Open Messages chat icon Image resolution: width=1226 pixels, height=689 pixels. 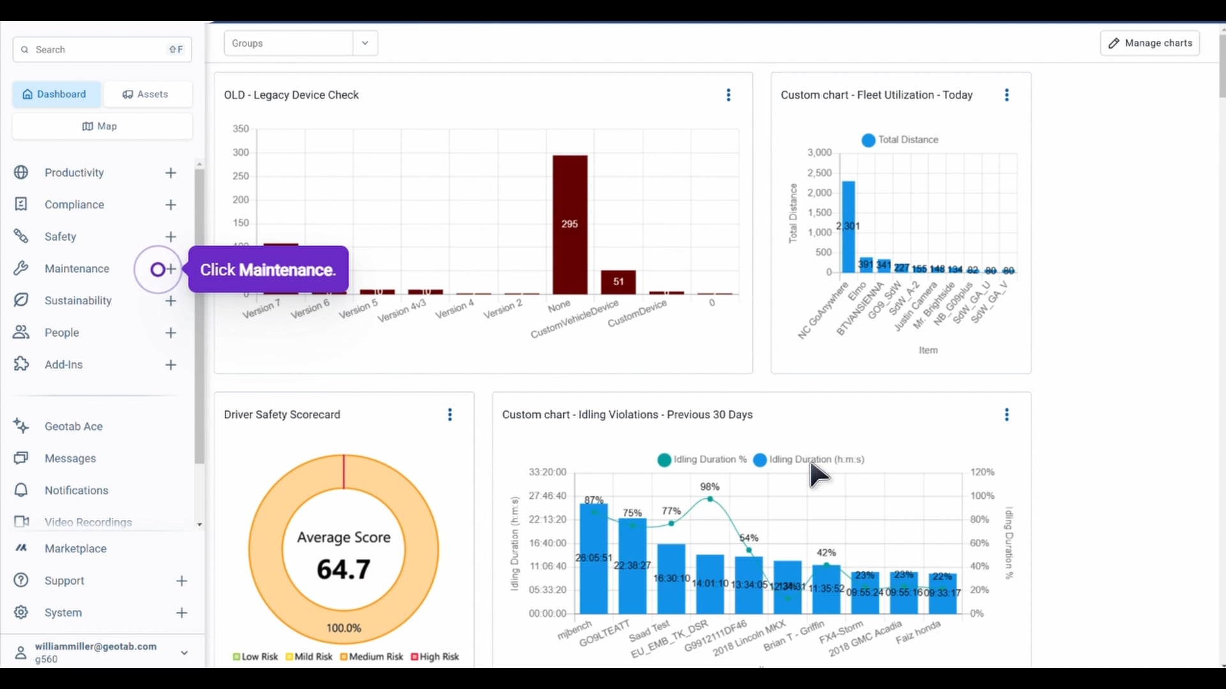tap(21, 458)
